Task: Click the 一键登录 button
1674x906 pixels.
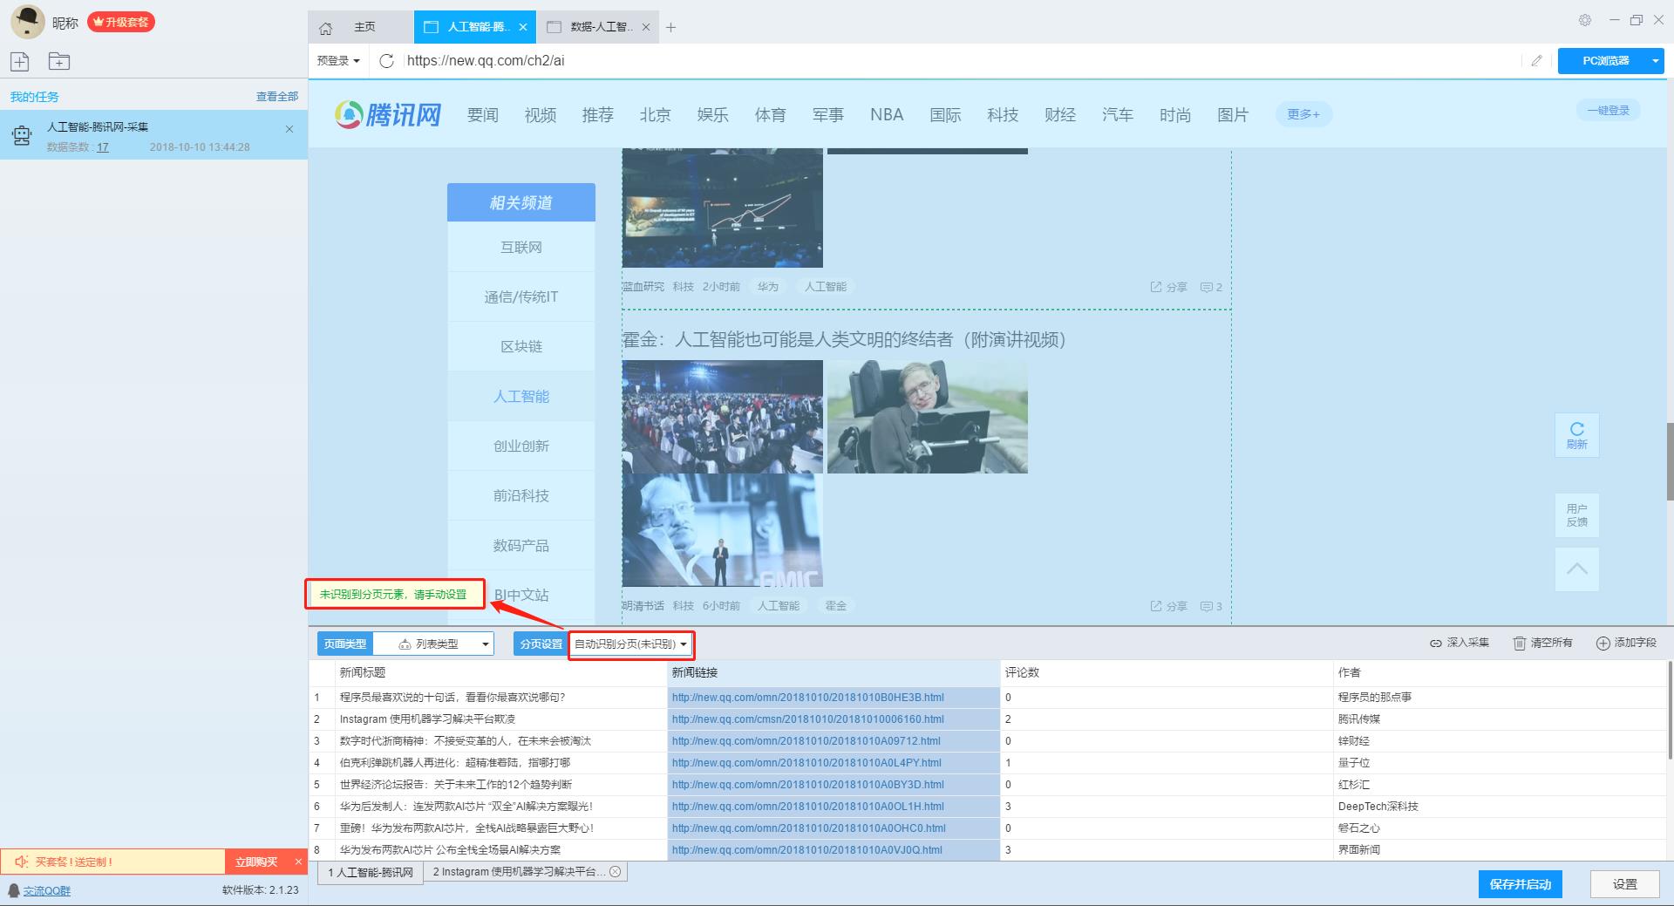Action: click(x=1609, y=111)
